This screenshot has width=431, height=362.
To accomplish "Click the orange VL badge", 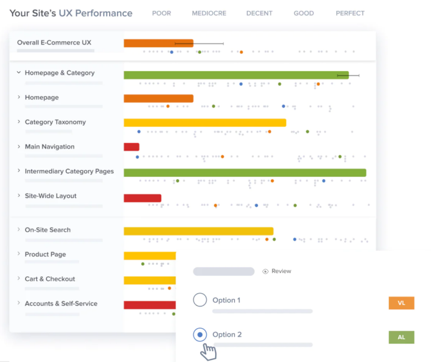I will tap(401, 303).
